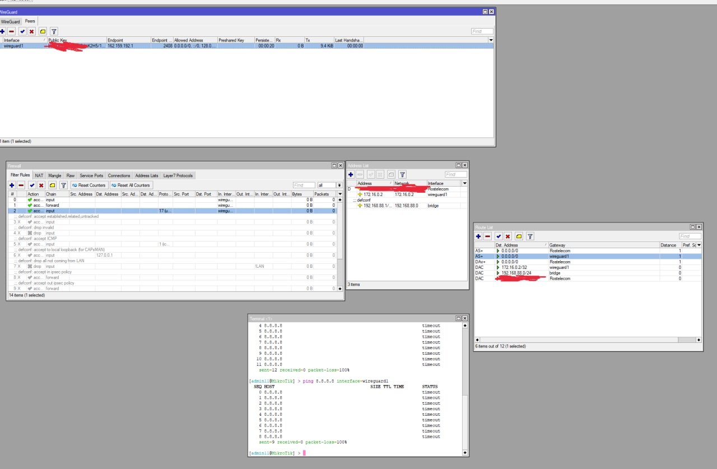Remove selected peer in WireGuard window

[11, 31]
